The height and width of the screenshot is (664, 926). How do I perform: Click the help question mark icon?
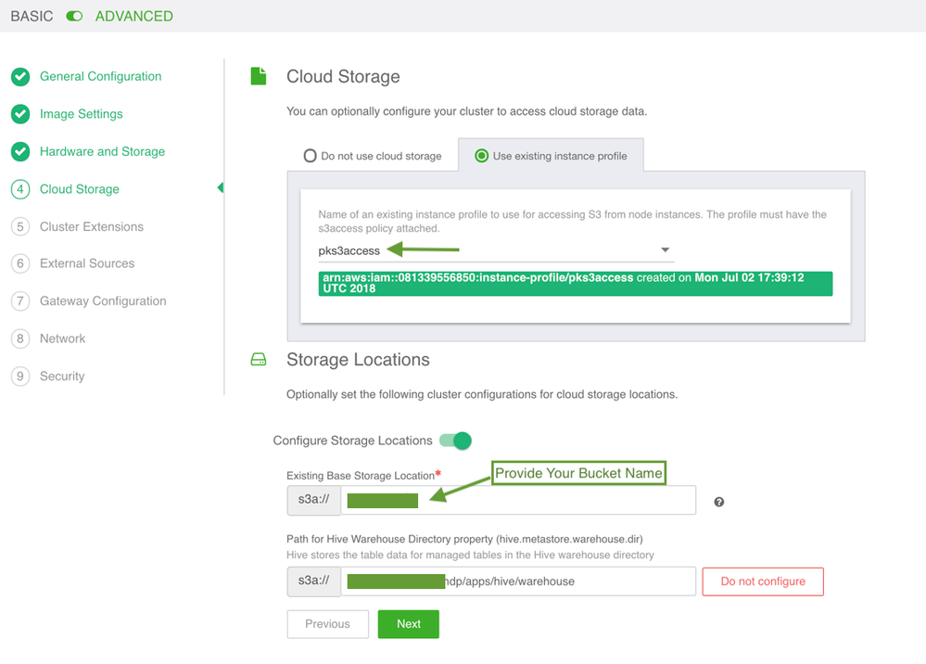pyautogui.click(x=718, y=502)
